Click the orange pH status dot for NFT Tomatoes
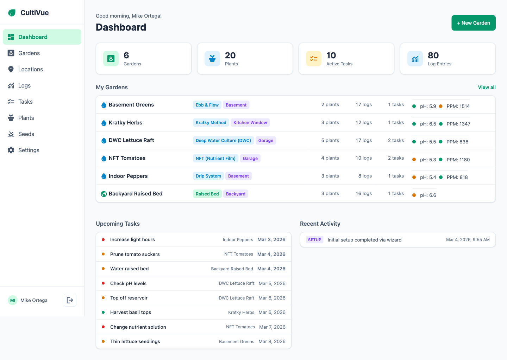This screenshot has height=360, width=507. point(414,160)
